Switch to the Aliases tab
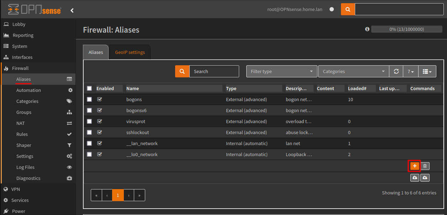This screenshot has height=215, width=447. 96,52
